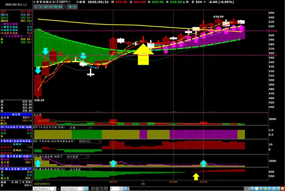285x191 pixels.
Task: Select the 30-minute timeframe button
Action: coord(55,7)
